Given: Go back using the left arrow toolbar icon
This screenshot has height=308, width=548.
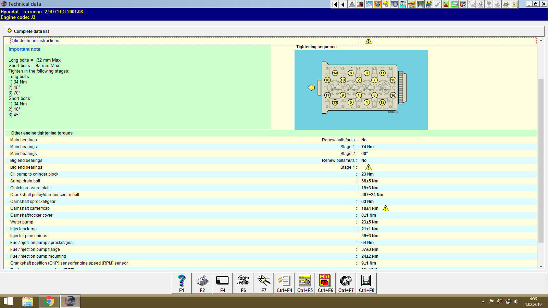Looking at the screenshot, I should pos(342,4).
